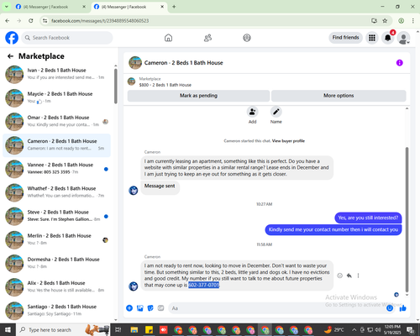Open the Friends icon in top navigation
Image resolution: width=420 pixels, height=336 pixels.
coord(207,38)
